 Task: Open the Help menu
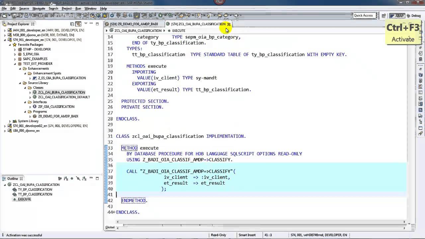pyautogui.click(x=103, y=8)
